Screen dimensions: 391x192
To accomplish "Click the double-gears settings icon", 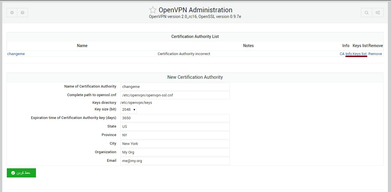I will point(378,13).
